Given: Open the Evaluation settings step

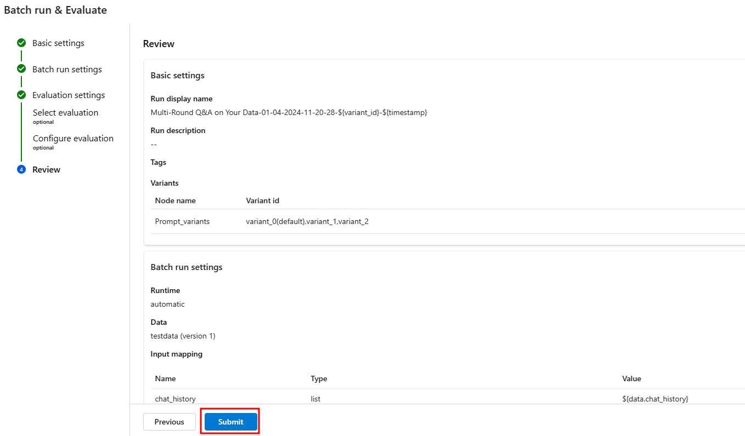Looking at the screenshot, I should [x=69, y=95].
